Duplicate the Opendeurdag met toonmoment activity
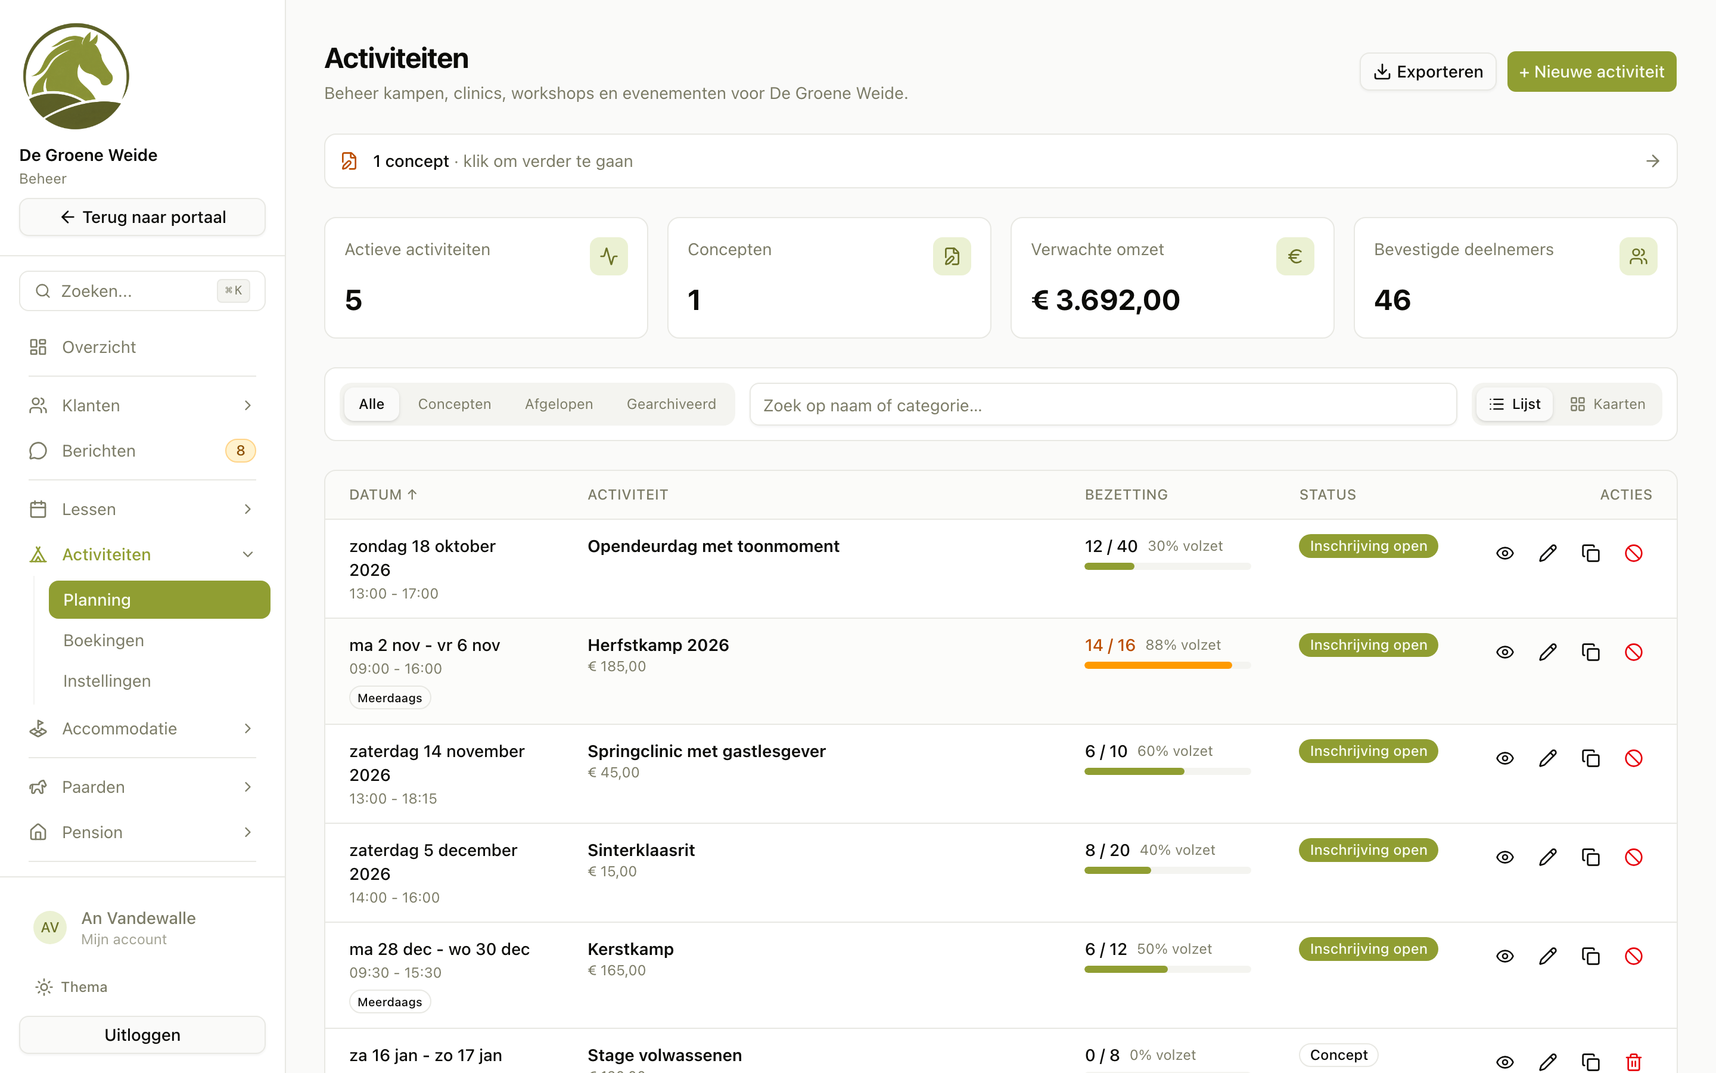The height and width of the screenshot is (1073, 1716). (x=1590, y=554)
